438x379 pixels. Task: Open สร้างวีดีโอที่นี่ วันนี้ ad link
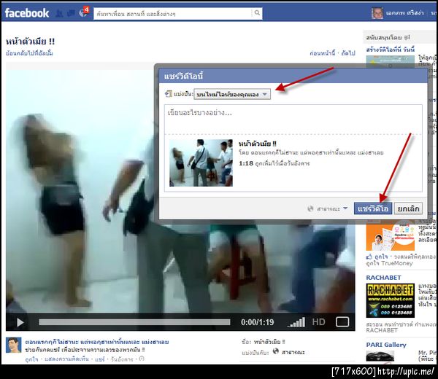(x=391, y=50)
